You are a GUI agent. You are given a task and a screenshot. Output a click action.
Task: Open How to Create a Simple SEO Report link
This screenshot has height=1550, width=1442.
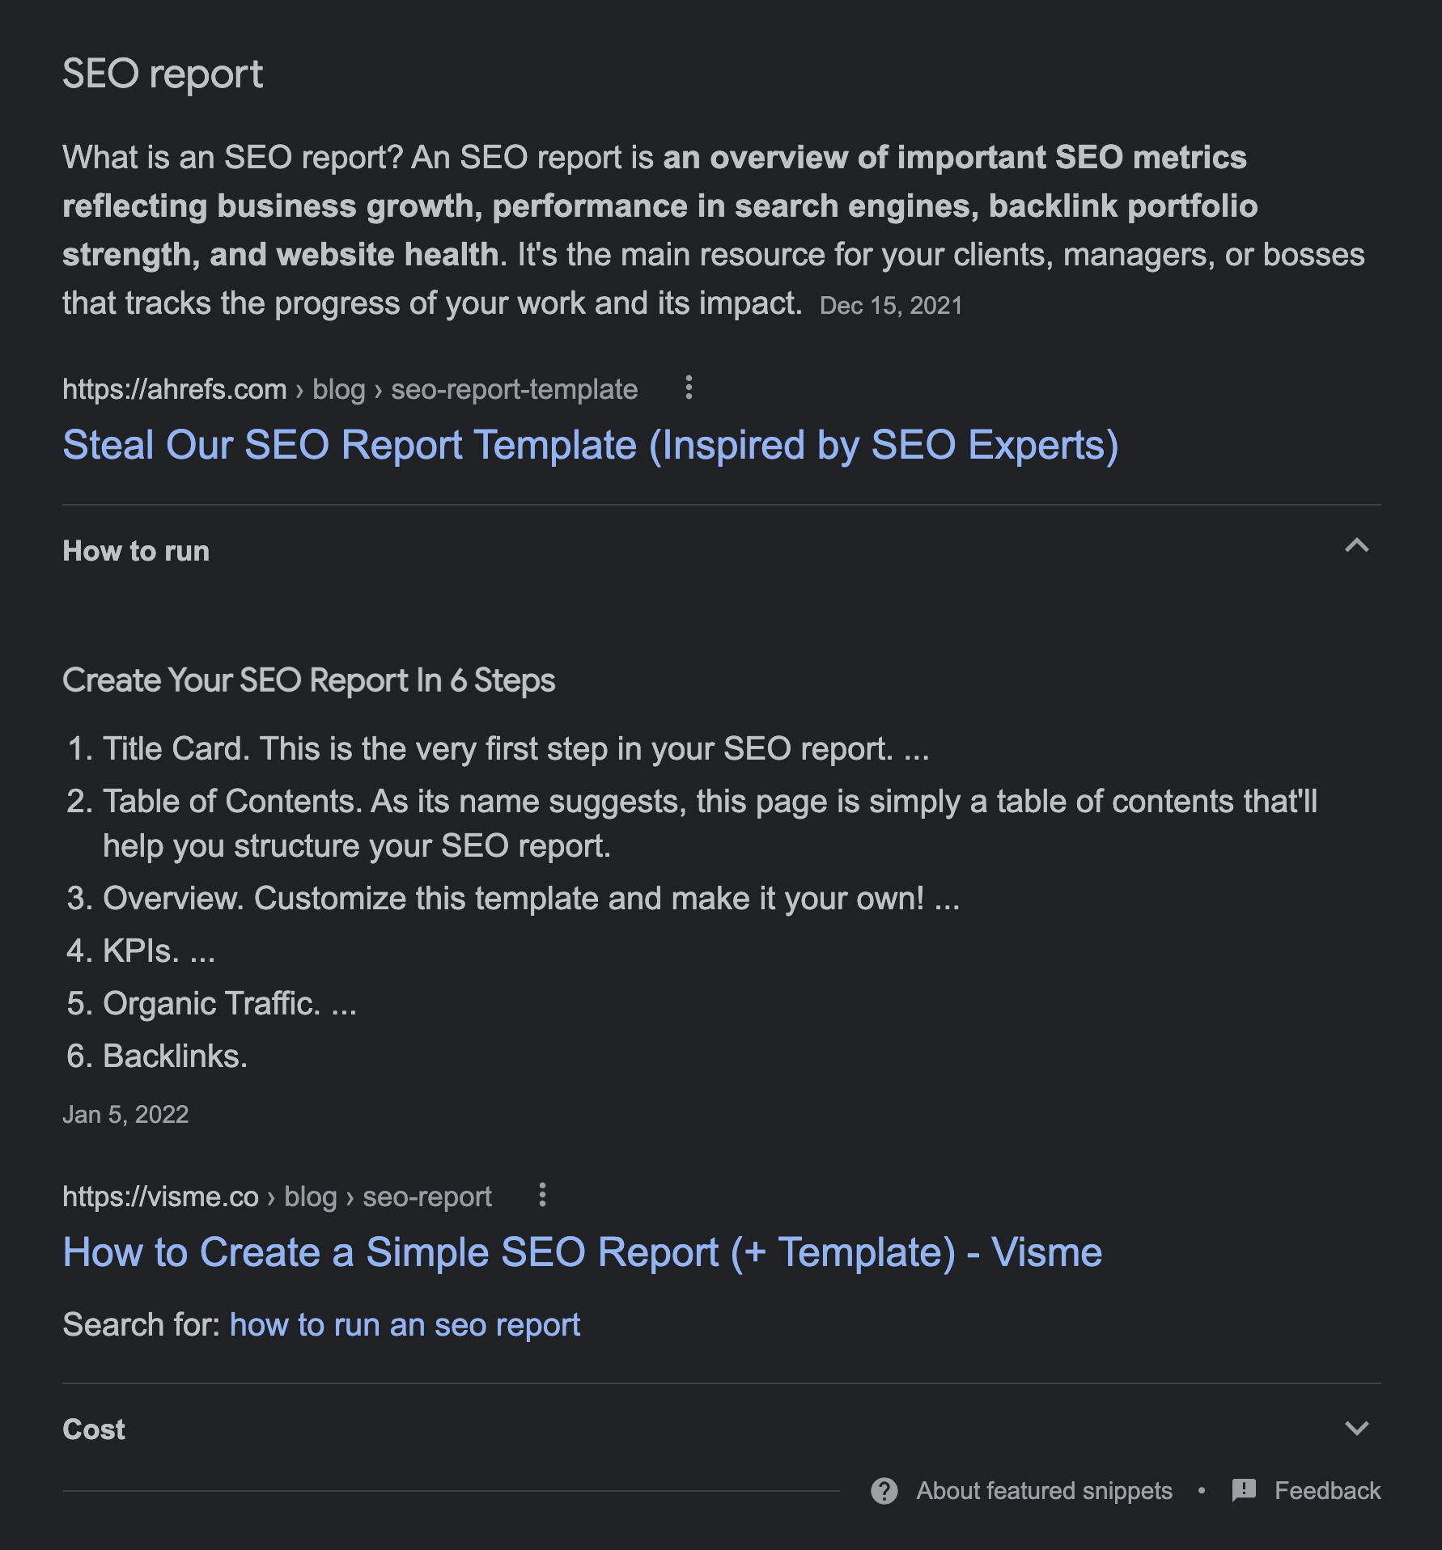click(582, 1252)
